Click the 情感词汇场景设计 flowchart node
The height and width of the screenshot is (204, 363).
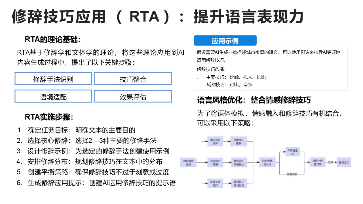(x=239, y=163)
